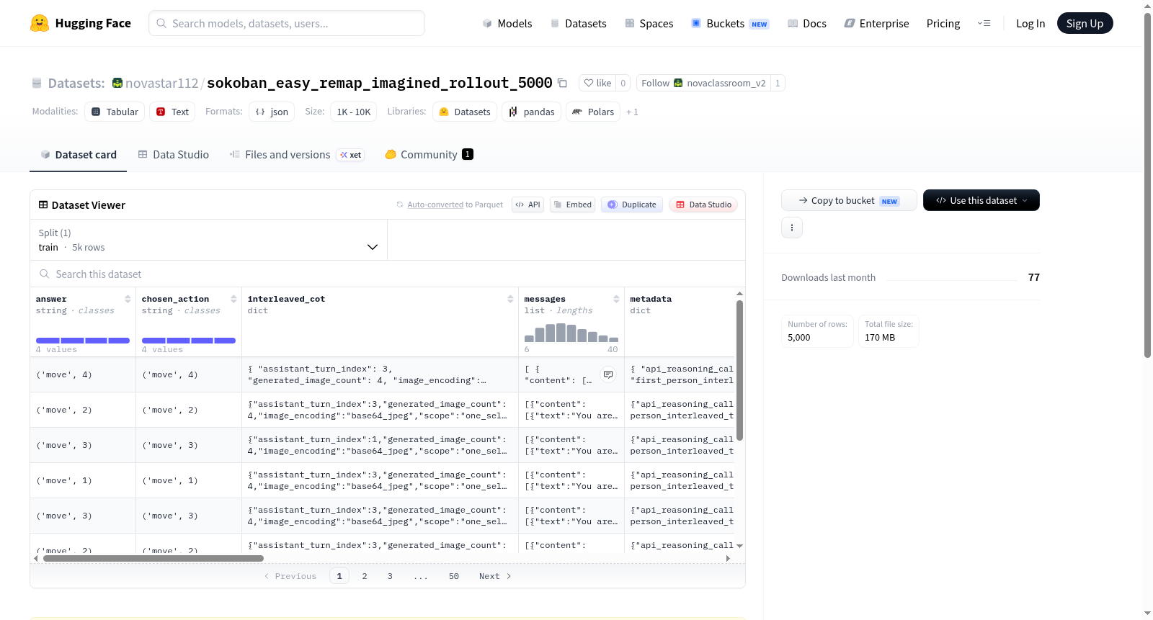Select the pandas library tag

pos(532,112)
